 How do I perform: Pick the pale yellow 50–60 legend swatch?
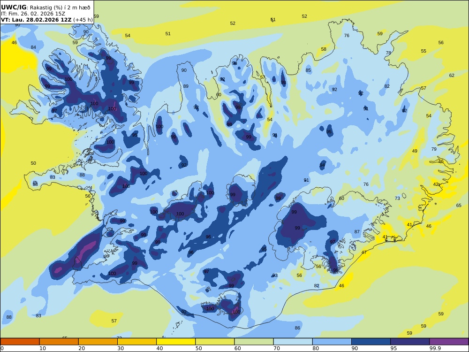pyautogui.click(x=215, y=342)
